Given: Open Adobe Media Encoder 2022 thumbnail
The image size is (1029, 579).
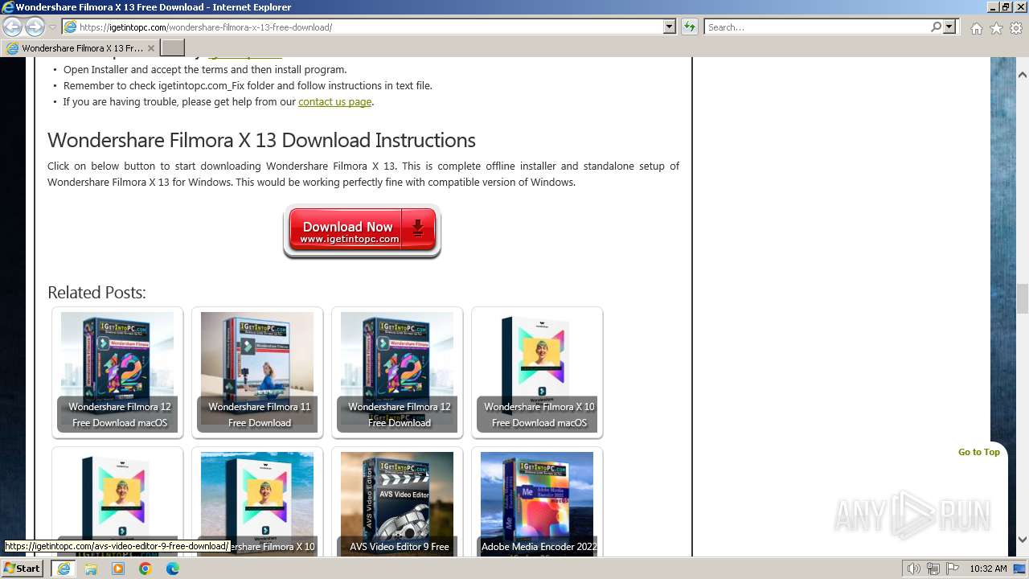Looking at the screenshot, I should [x=537, y=503].
